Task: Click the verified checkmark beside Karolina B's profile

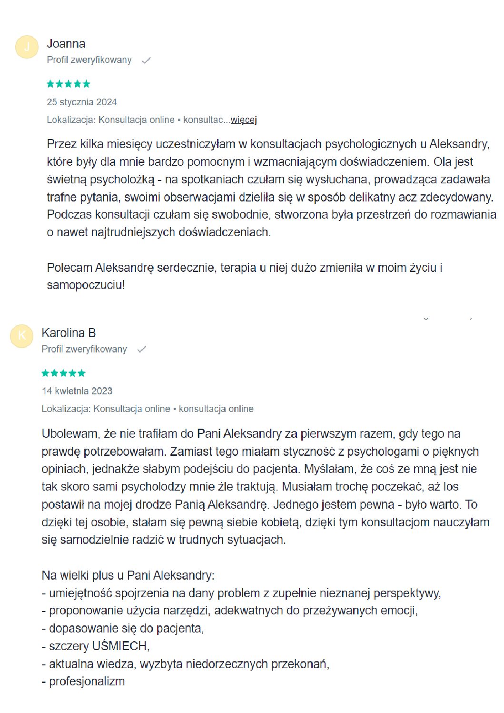Action: tap(141, 350)
